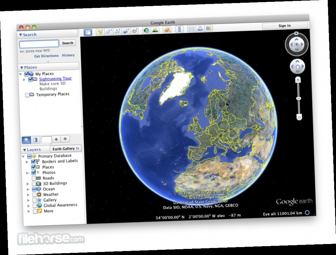Show sunlight across the landscape

pos(155,30)
